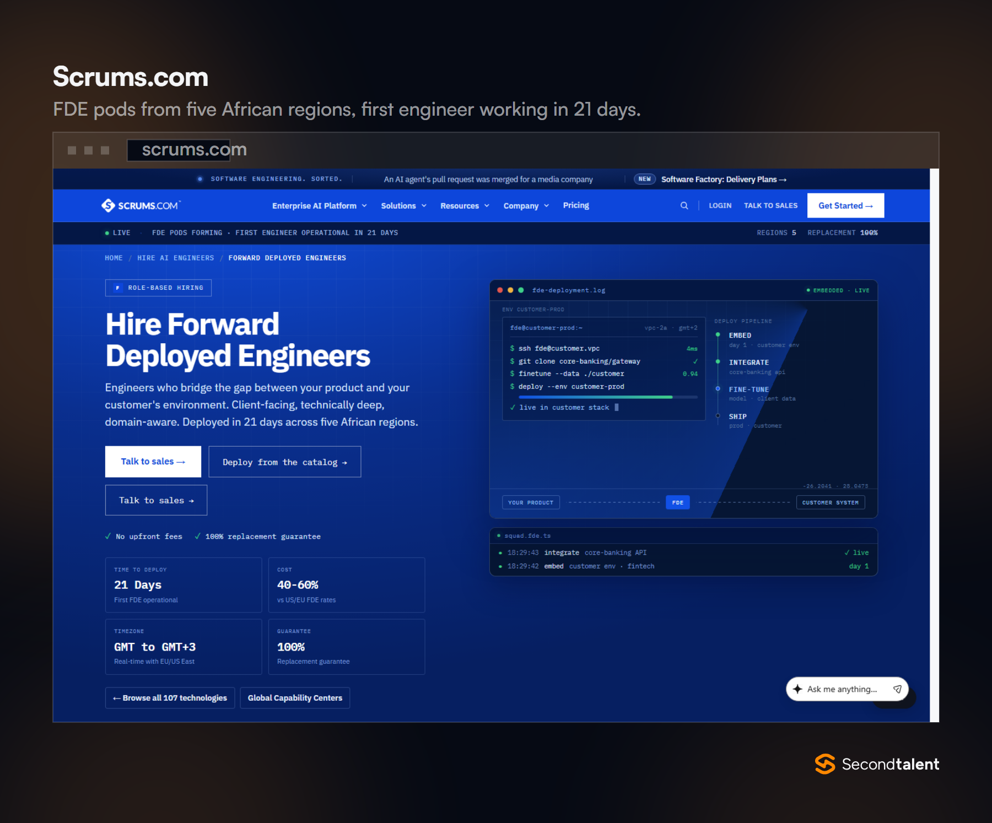Click the 'No upfront fees' checkmark text
This screenshot has width=992, height=823.
[144, 537]
